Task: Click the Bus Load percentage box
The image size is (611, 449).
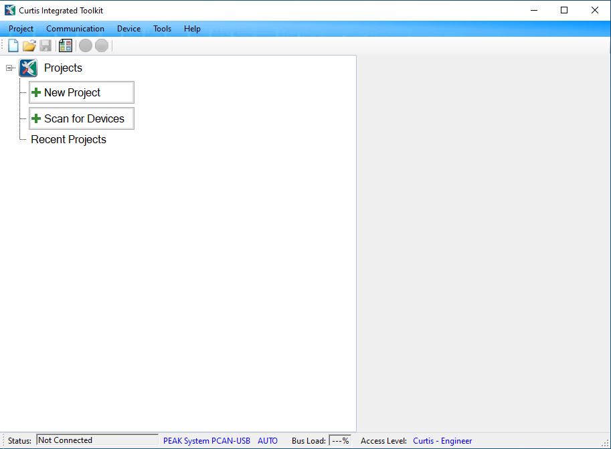Action: [x=340, y=440]
